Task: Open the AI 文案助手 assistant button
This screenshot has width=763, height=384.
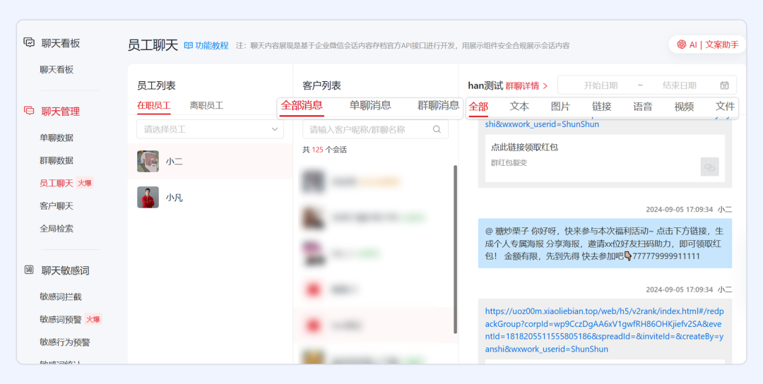Action: point(707,44)
